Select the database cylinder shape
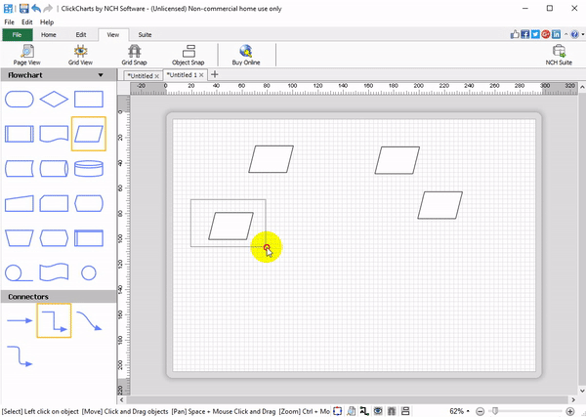Screen dimensions: 586x417 click(89, 169)
